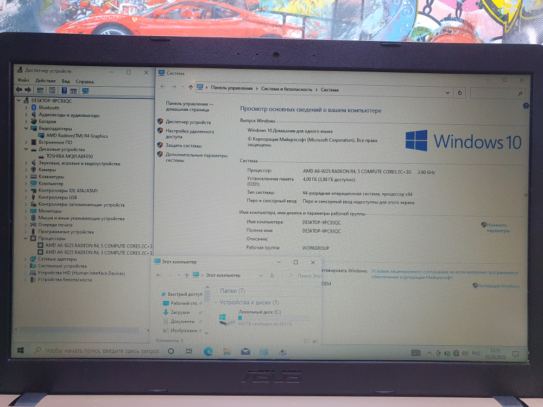The width and height of the screenshot is (543, 407).
Task: Click Защита системы link
Action: 183,145
